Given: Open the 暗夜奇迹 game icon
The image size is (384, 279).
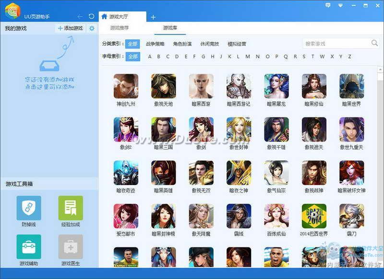Looking at the screenshot, I should click(x=126, y=173).
